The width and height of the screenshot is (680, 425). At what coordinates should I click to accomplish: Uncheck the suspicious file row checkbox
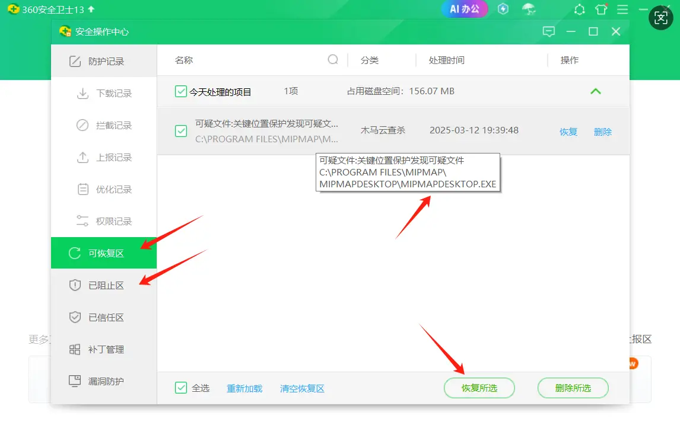[181, 131]
